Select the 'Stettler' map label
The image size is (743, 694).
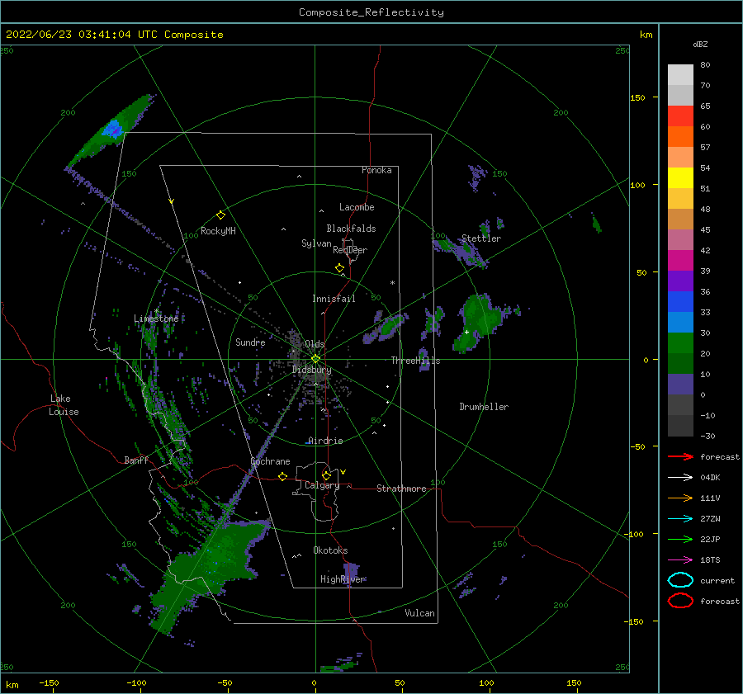[x=481, y=238]
